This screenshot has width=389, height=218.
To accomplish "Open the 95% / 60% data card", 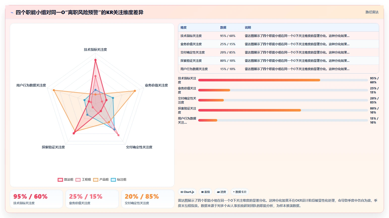I will click(x=36, y=199).
